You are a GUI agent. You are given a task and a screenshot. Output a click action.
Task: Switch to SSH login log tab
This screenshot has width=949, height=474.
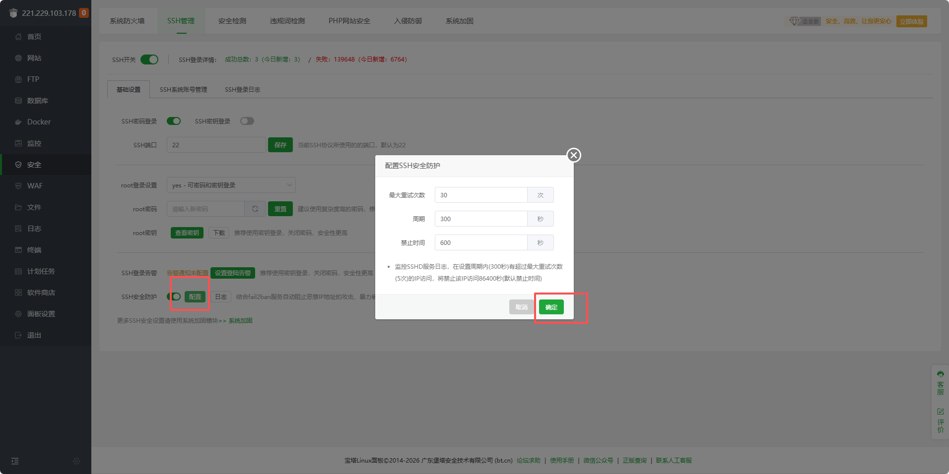(x=242, y=90)
